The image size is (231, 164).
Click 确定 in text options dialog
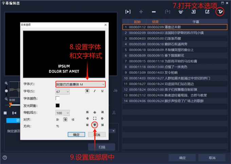click(x=76, y=134)
